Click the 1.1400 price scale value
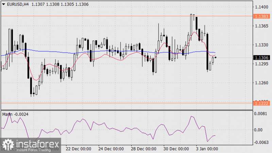 click(261, 7)
